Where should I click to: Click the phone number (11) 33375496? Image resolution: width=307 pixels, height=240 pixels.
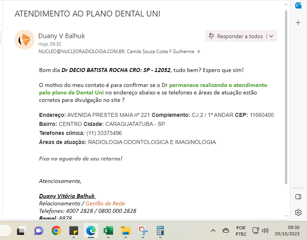coord(104,133)
